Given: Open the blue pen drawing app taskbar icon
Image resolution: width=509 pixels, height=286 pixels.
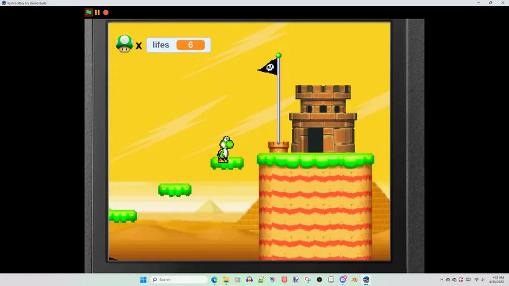Looking at the screenshot, I should (x=296, y=280).
